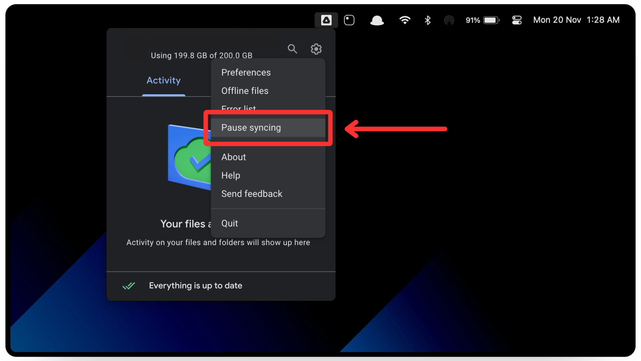Viewport: 641px width, 361px height.
Task: Switch to the Activity tab
Action: coord(164,81)
